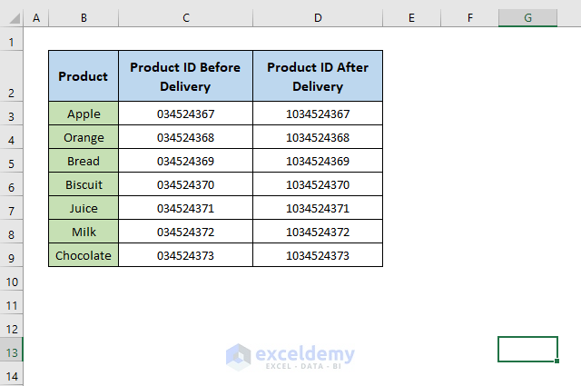Click the cell containing 034524370

185,184
